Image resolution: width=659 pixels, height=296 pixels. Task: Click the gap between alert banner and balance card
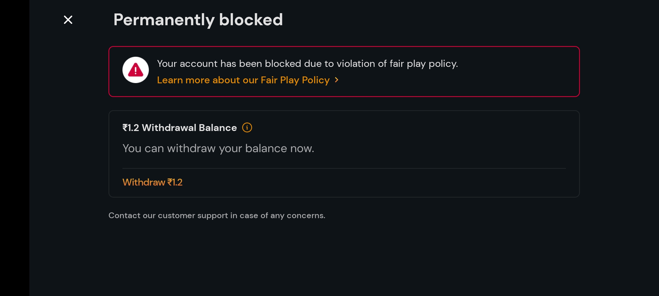tap(344, 104)
